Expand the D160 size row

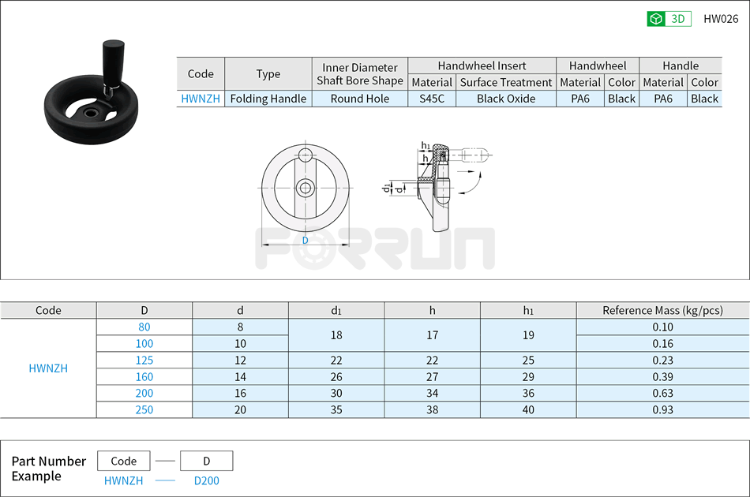pos(144,376)
